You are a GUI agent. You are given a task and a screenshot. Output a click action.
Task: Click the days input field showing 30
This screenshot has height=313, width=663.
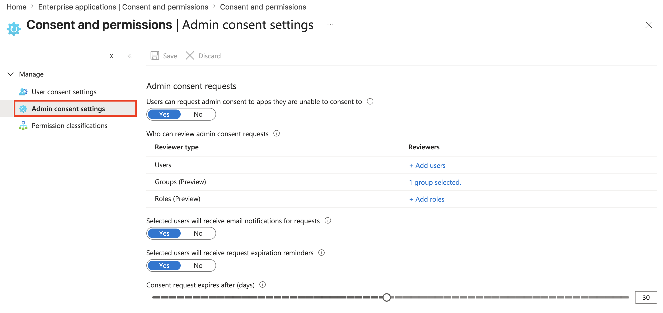pos(646,297)
